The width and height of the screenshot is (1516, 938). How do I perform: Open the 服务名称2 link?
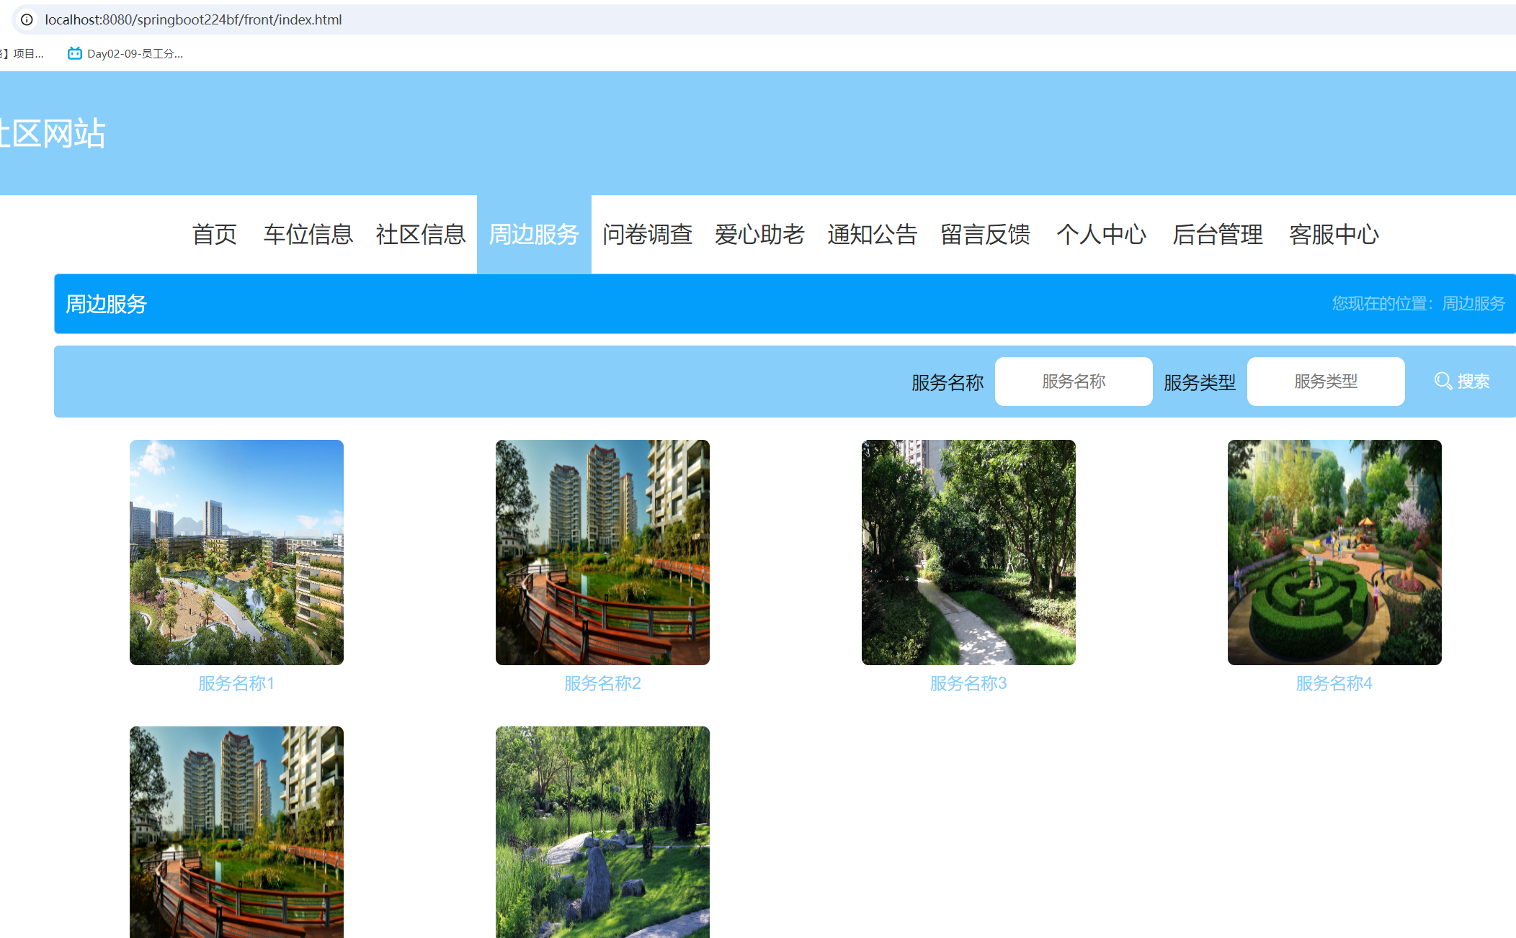[x=602, y=683]
